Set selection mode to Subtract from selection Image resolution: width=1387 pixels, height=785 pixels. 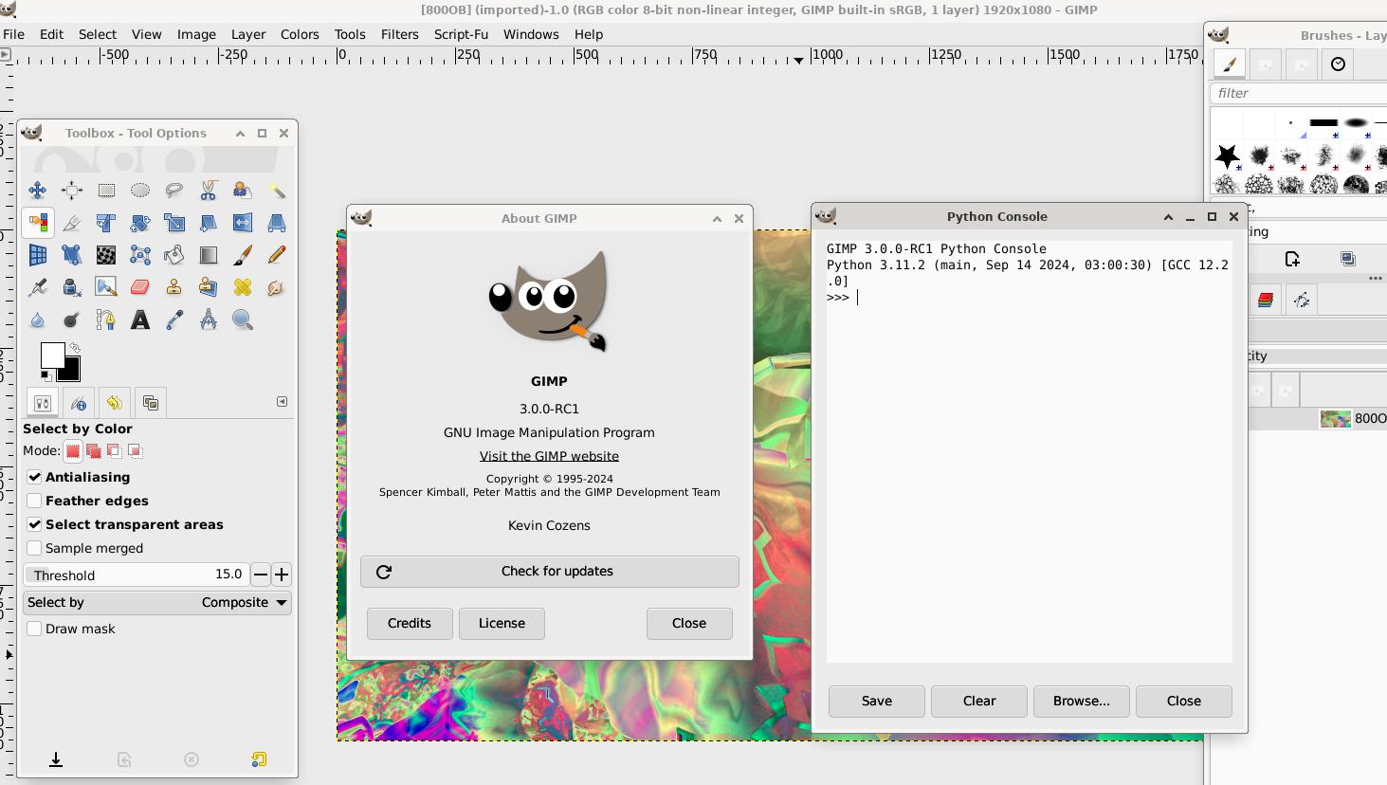click(115, 450)
